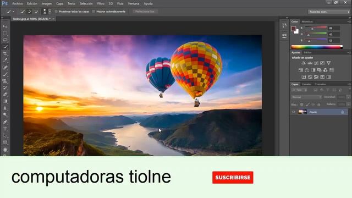This screenshot has height=198, width=352.
Task: Open the tool preset picker arrow
Action: point(13,12)
